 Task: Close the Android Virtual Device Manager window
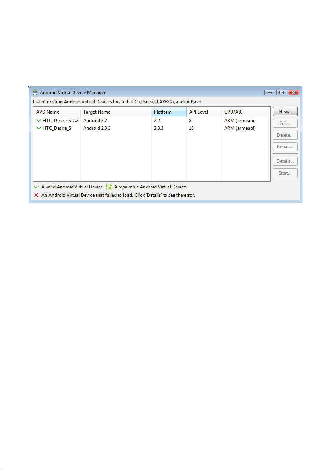click(x=294, y=92)
